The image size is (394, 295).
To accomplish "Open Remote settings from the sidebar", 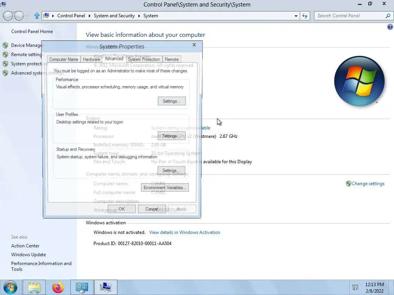I will click(27, 55).
